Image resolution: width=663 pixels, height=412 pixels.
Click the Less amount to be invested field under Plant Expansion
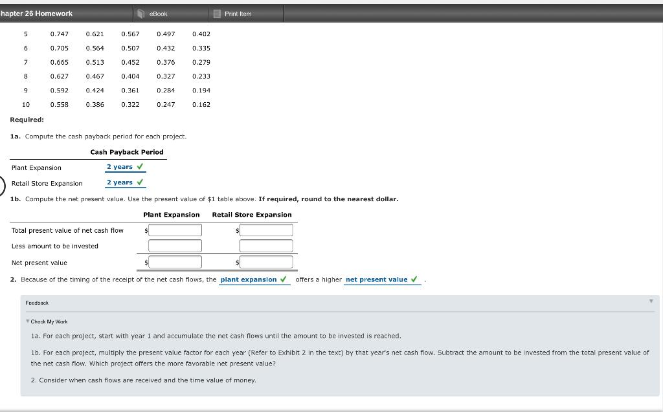[175, 245]
